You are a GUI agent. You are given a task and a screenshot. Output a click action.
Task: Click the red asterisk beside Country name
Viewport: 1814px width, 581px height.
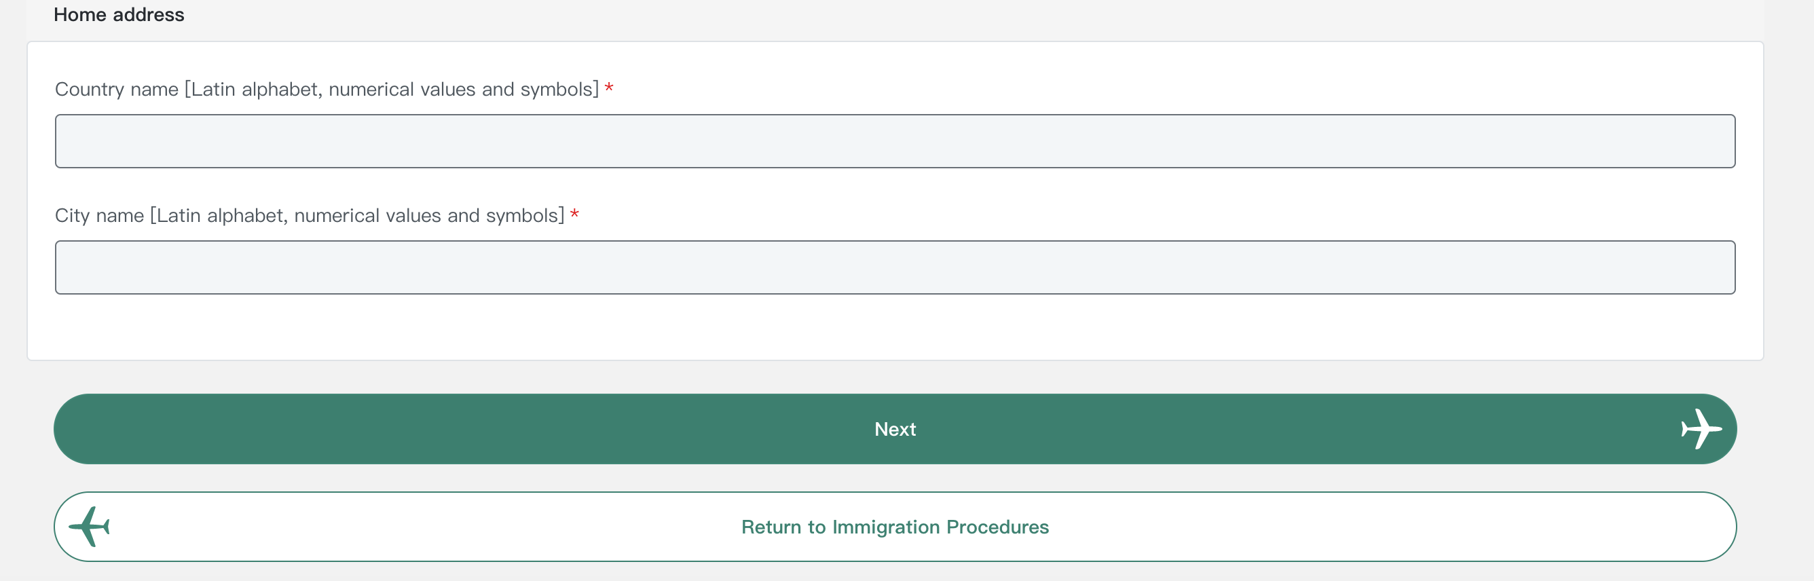tap(609, 88)
